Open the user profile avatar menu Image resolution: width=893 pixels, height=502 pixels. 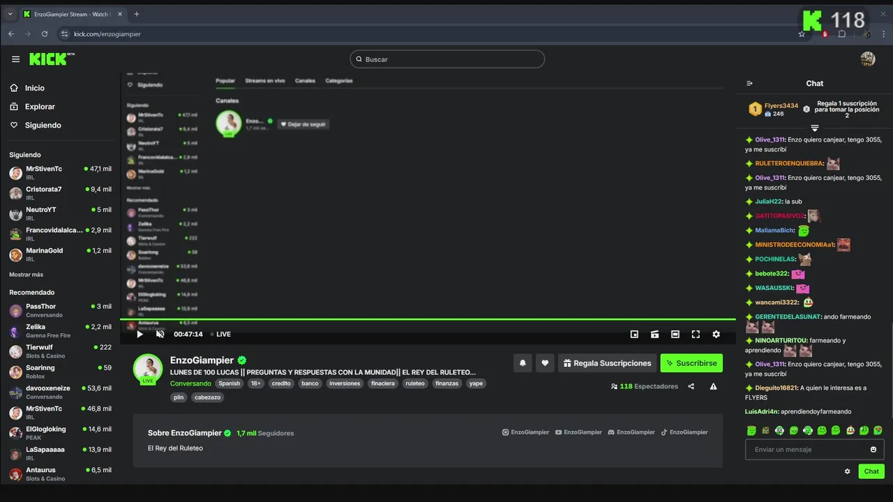pos(868,59)
